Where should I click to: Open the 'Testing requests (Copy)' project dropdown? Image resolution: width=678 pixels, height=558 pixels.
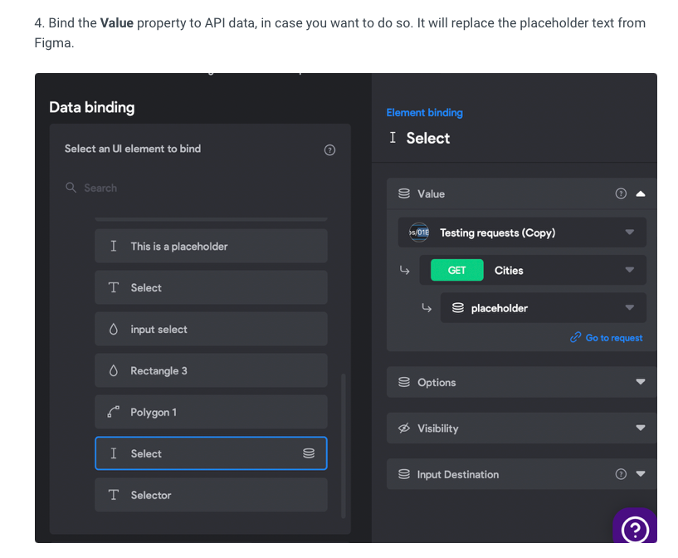(522, 232)
